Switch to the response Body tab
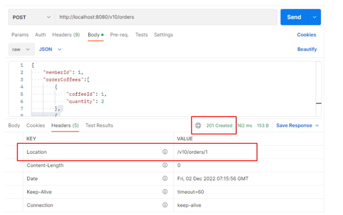The height and width of the screenshot is (215, 343). pos(14,125)
